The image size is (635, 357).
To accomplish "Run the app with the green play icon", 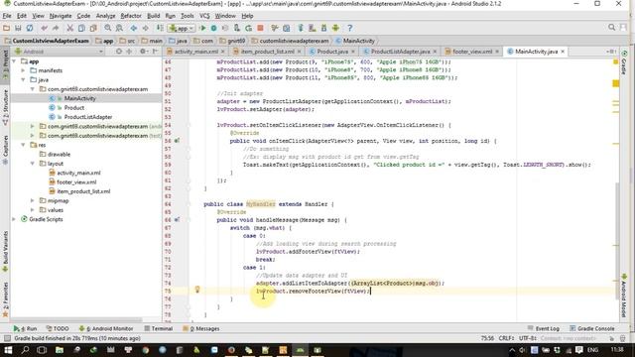I will point(202,28).
